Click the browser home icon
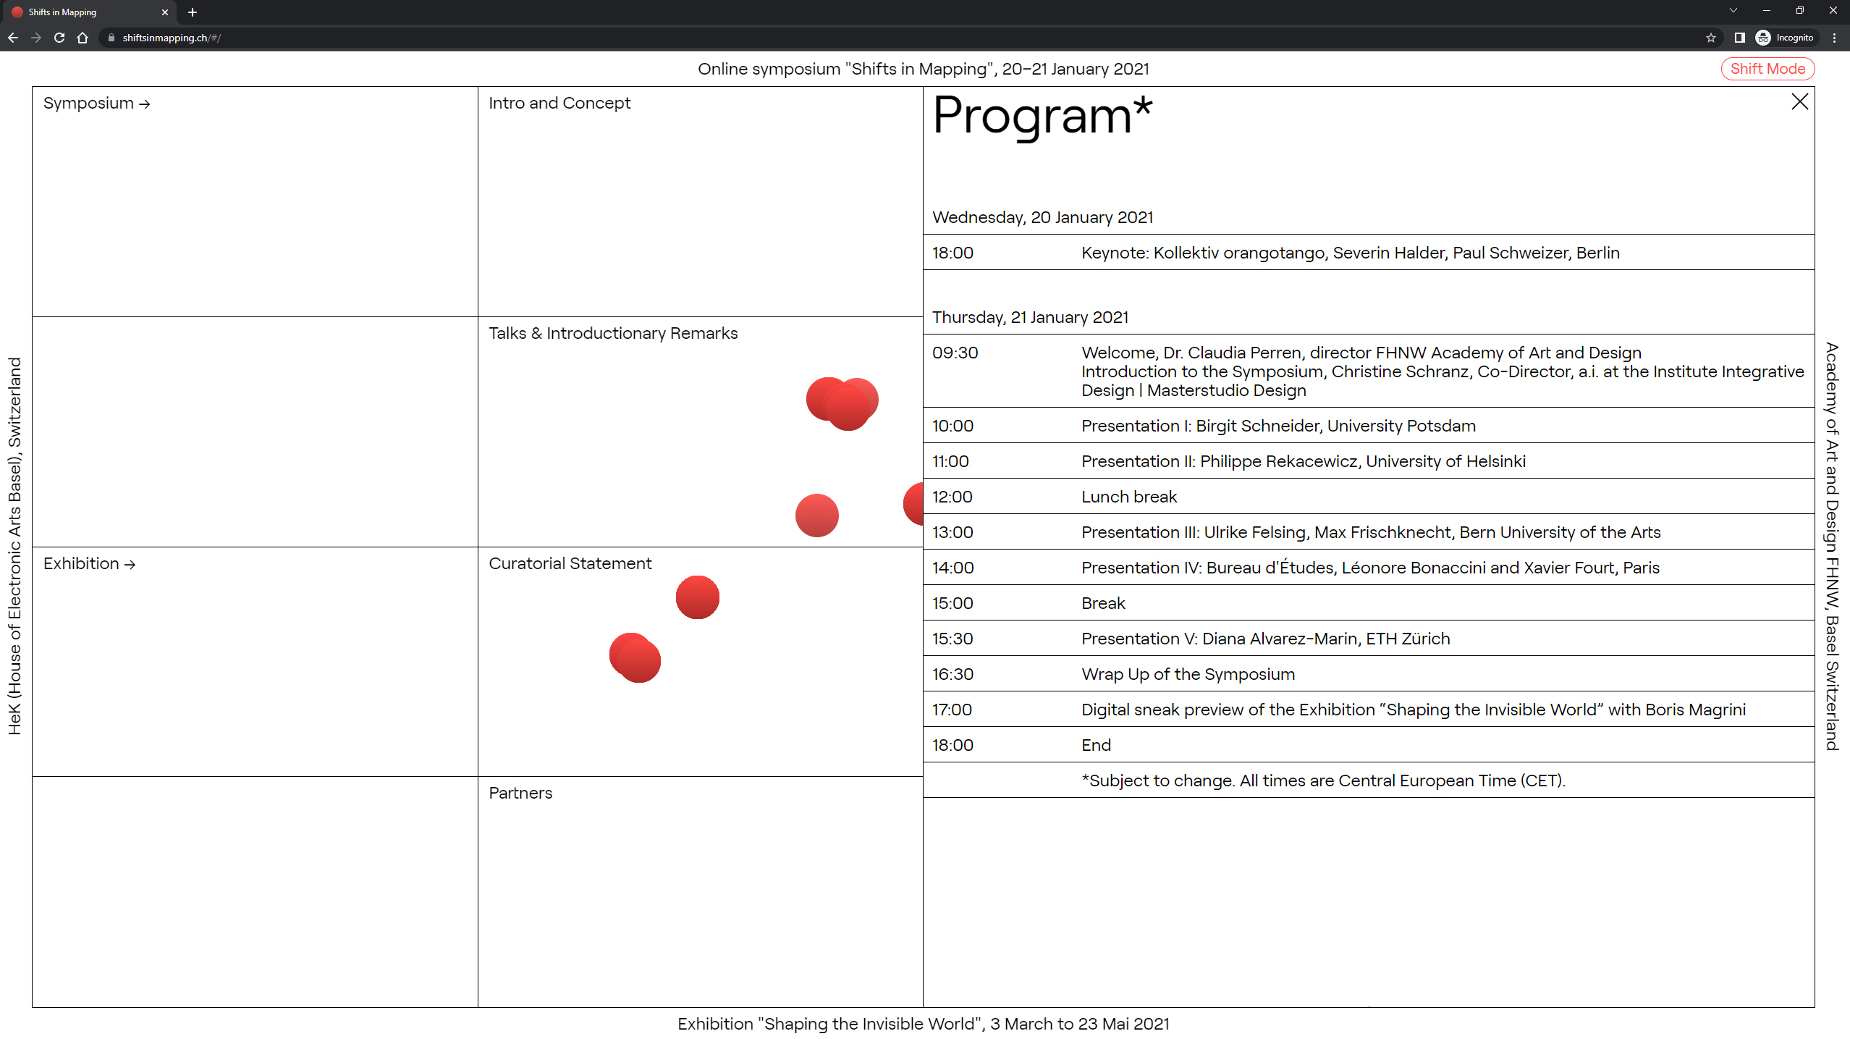Viewport: 1850px width, 1039px height. 83,38
